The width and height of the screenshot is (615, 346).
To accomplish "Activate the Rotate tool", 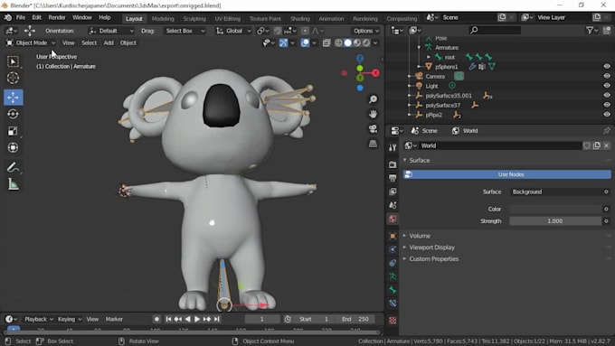I will (13, 114).
